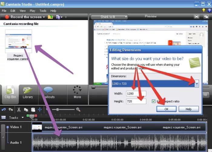The image size is (212, 152).
Task: Open the Help menu
Action: (x=53, y=11)
